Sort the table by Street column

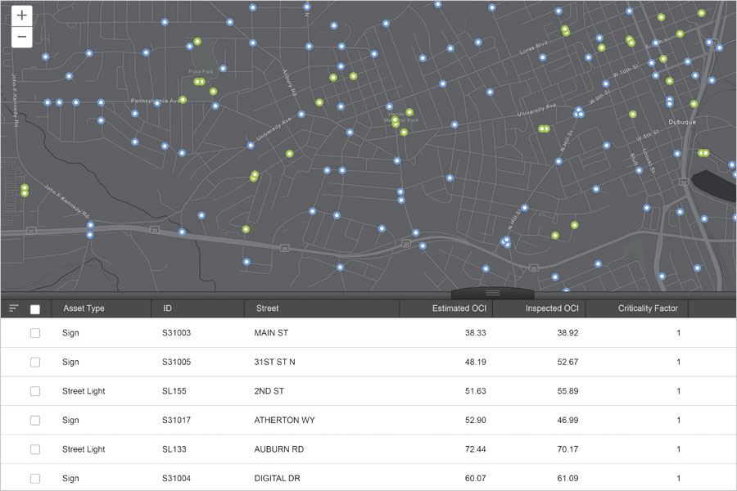click(267, 309)
